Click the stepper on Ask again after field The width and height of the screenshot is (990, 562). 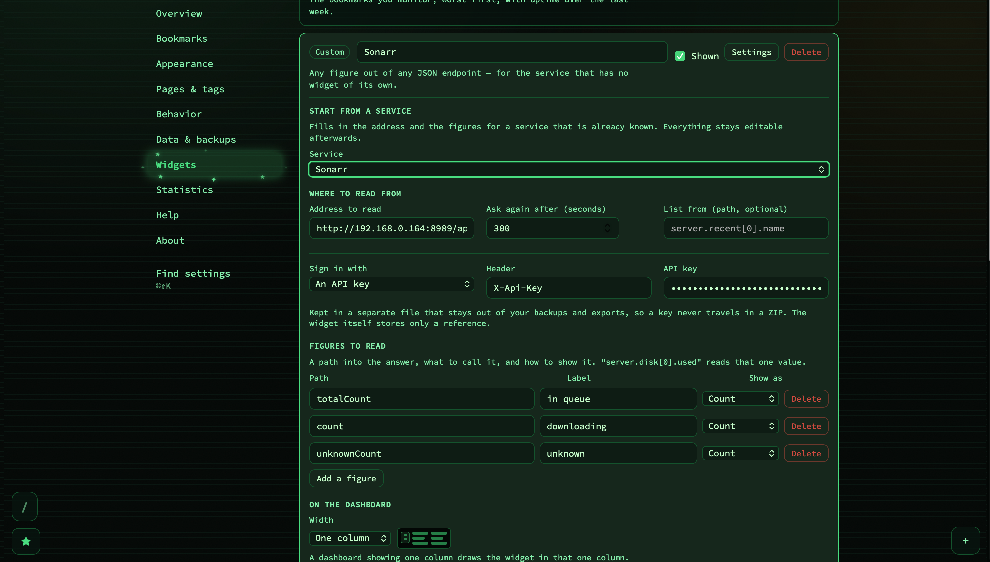coord(607,228)
